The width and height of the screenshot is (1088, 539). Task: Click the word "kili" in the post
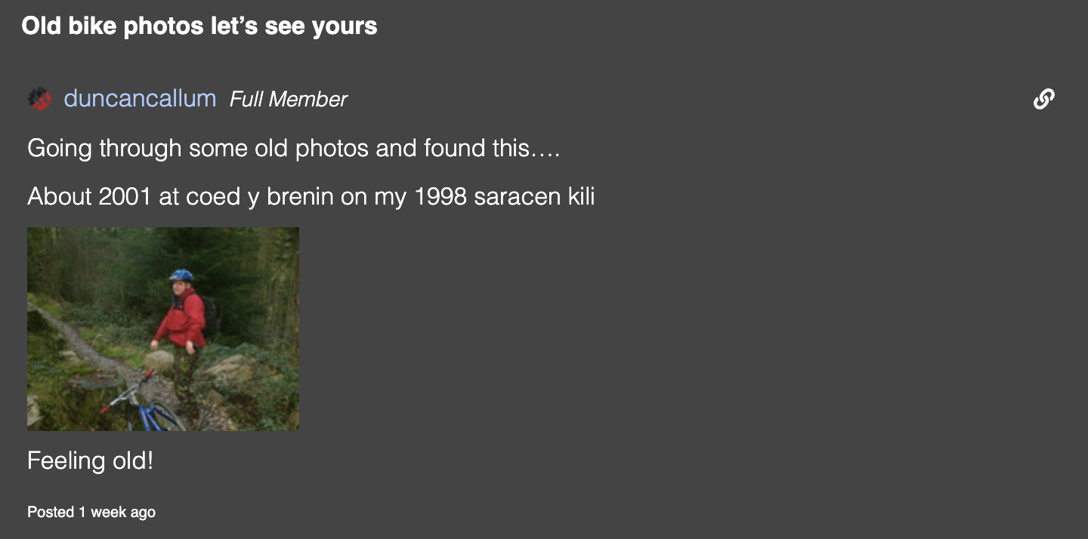coord(581,197)
